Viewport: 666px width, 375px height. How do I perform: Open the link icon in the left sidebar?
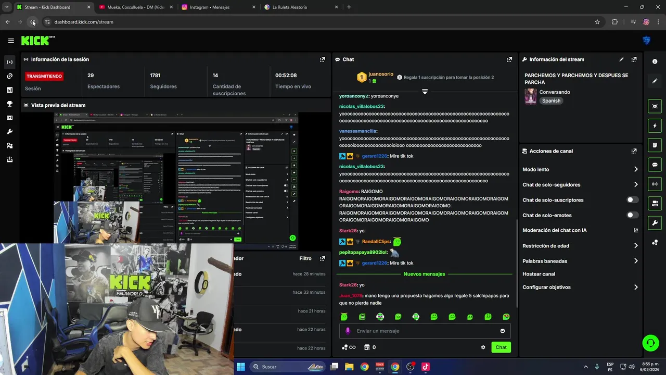click(x=9, y=76)
